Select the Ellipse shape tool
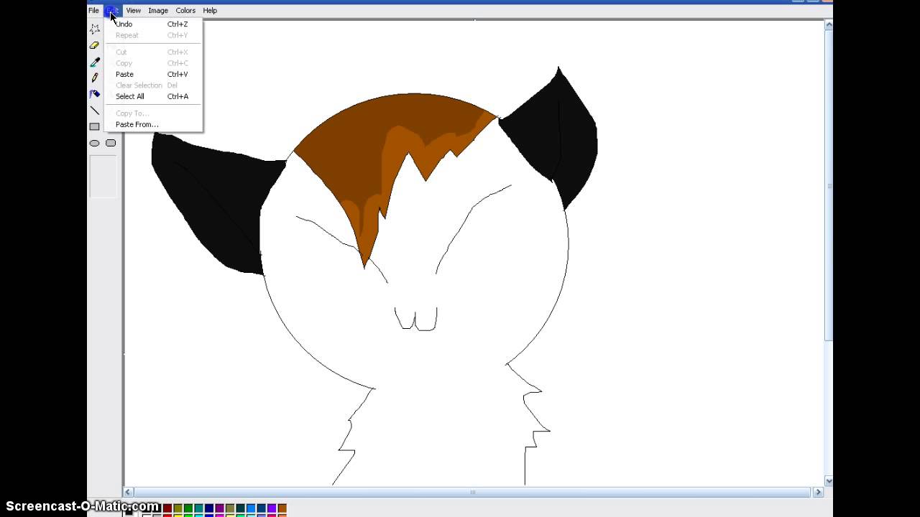Image resolution: width=920 pixels, height=517 pixels. [x=94, y=143]
